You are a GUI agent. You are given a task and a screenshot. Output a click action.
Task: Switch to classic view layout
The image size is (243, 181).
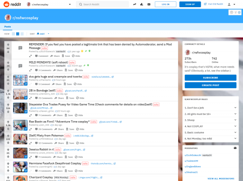coord(18,34)
